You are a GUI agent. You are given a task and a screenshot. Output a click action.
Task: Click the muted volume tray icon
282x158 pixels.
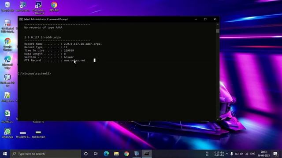click(x=241, y=154)
